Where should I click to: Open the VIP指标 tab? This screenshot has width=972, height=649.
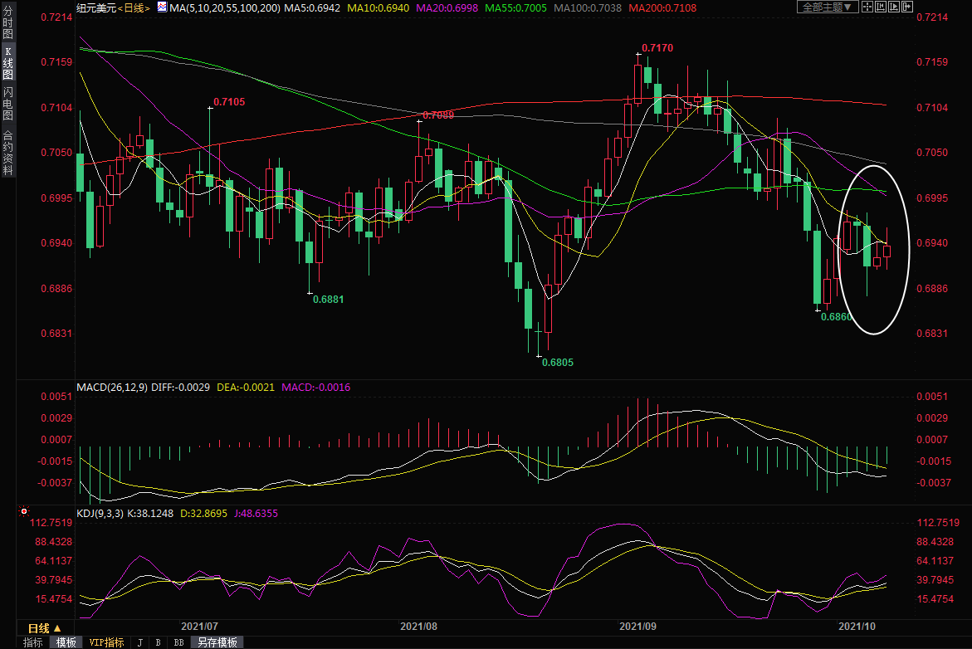click(106, 642)
